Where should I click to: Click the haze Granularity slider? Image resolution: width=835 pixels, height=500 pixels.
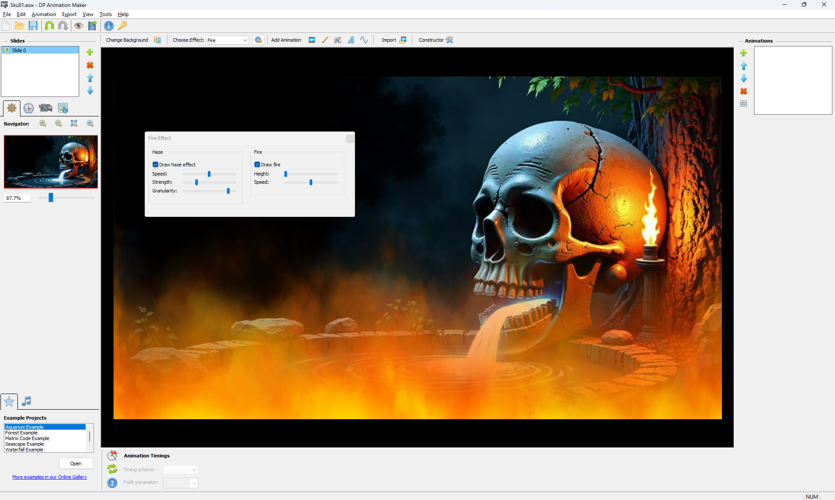[228, 191]
